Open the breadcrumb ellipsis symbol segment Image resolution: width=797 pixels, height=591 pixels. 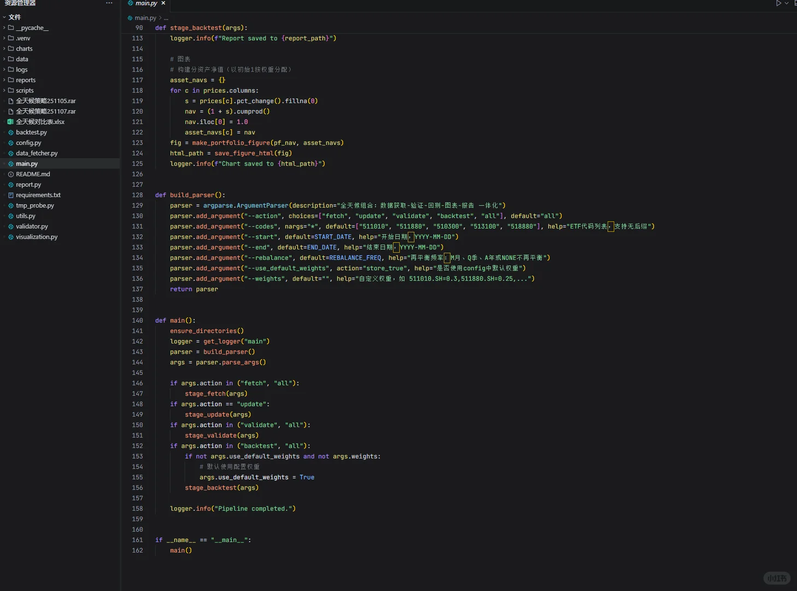point(166,18)
